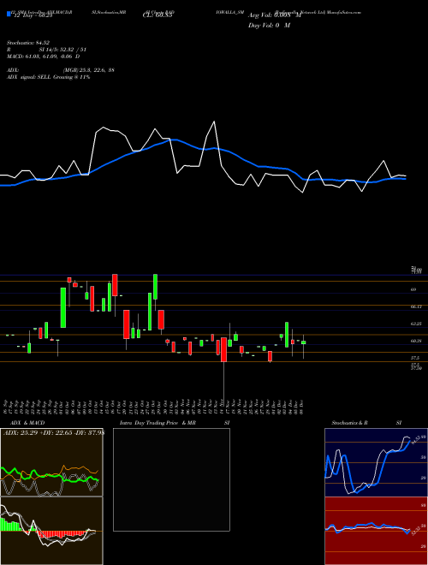Click the 63.25 price axis label
428x565 pixels.
click(416, 324)
